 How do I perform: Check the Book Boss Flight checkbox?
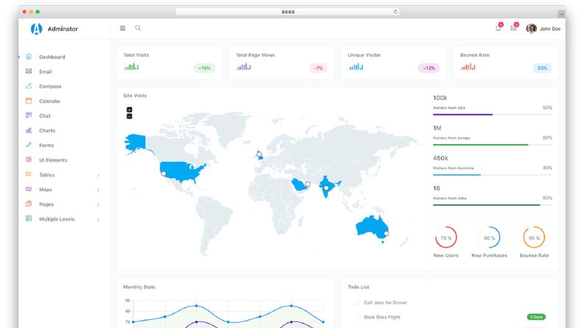click(x=358, y=317)
